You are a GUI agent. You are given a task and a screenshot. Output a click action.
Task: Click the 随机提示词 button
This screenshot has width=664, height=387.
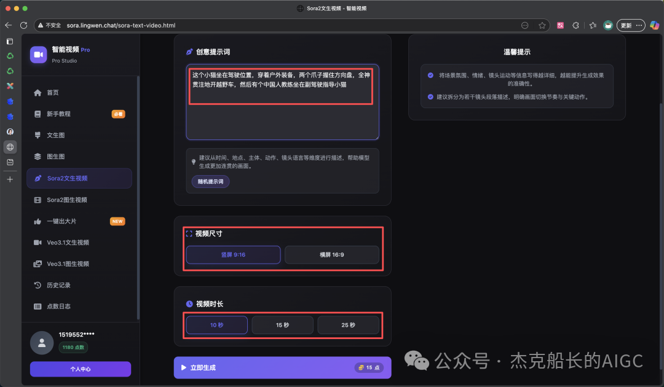210,181
